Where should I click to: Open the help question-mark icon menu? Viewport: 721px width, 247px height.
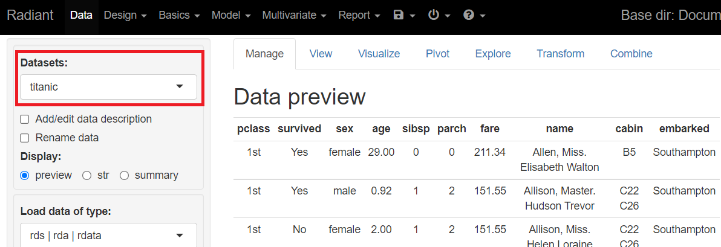tap(474, 15)
